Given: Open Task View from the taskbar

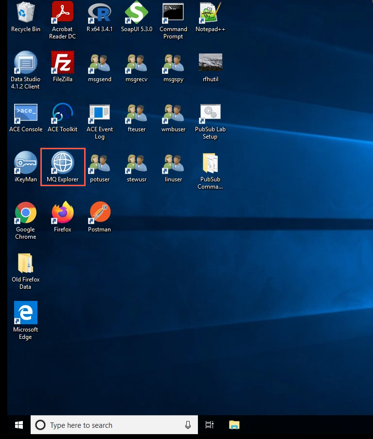Looking at the screenshot, I should (x=210, y=425).
